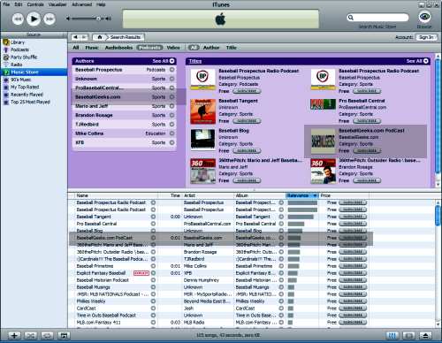
Task: Filter results by Podcasts
Action: [x=149, y=48]
